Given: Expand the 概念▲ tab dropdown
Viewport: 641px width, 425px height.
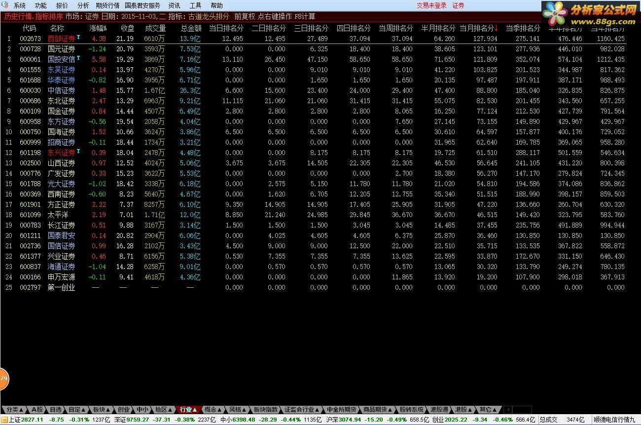Looking at the screenshot, I should (213, 410).
